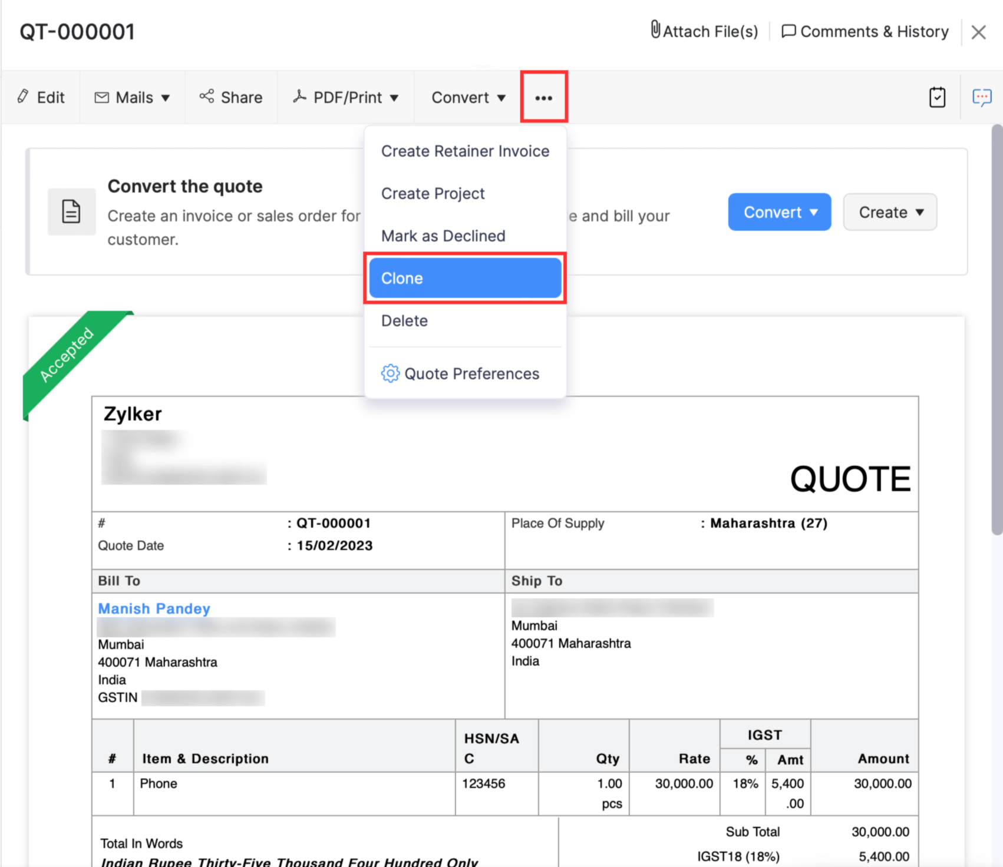Click the vertical scrollbar on right
This screenshot has width=1003, height=867.
pos(997,330)
